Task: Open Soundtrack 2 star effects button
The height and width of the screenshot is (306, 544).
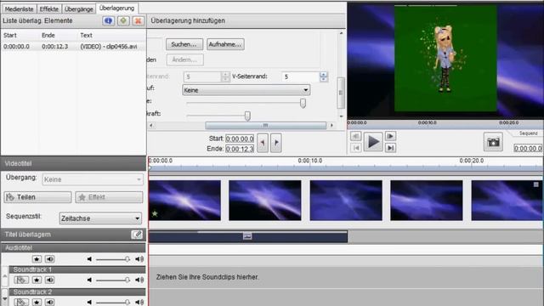Action: 37,303
